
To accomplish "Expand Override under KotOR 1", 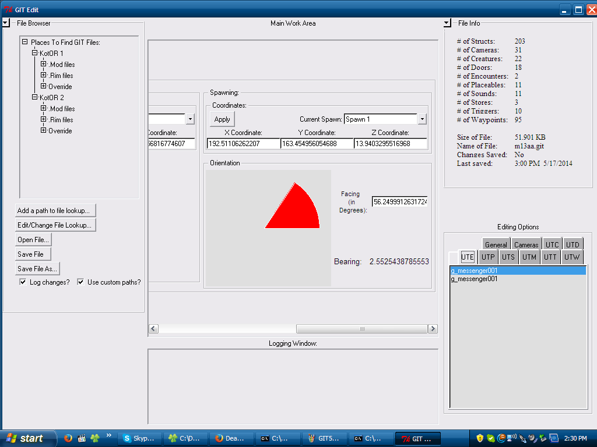I will 43,86.
